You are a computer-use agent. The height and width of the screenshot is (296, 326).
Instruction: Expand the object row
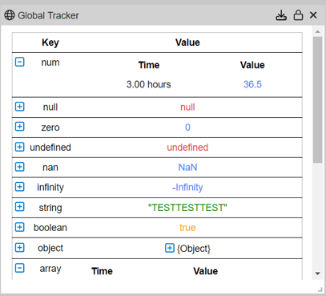tap(20, 248)
